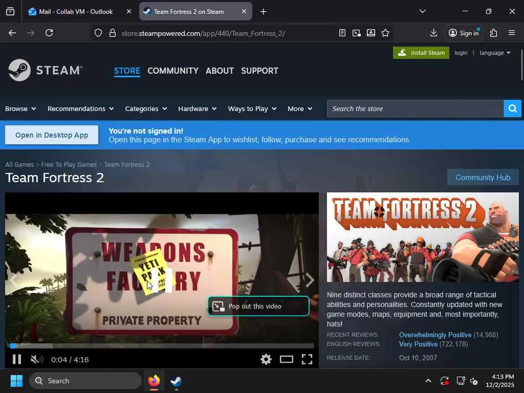This screenshot has width=524, height=393.
Task: Open network status tray icon
Action: pyautogui.click(x=461, y=381)
